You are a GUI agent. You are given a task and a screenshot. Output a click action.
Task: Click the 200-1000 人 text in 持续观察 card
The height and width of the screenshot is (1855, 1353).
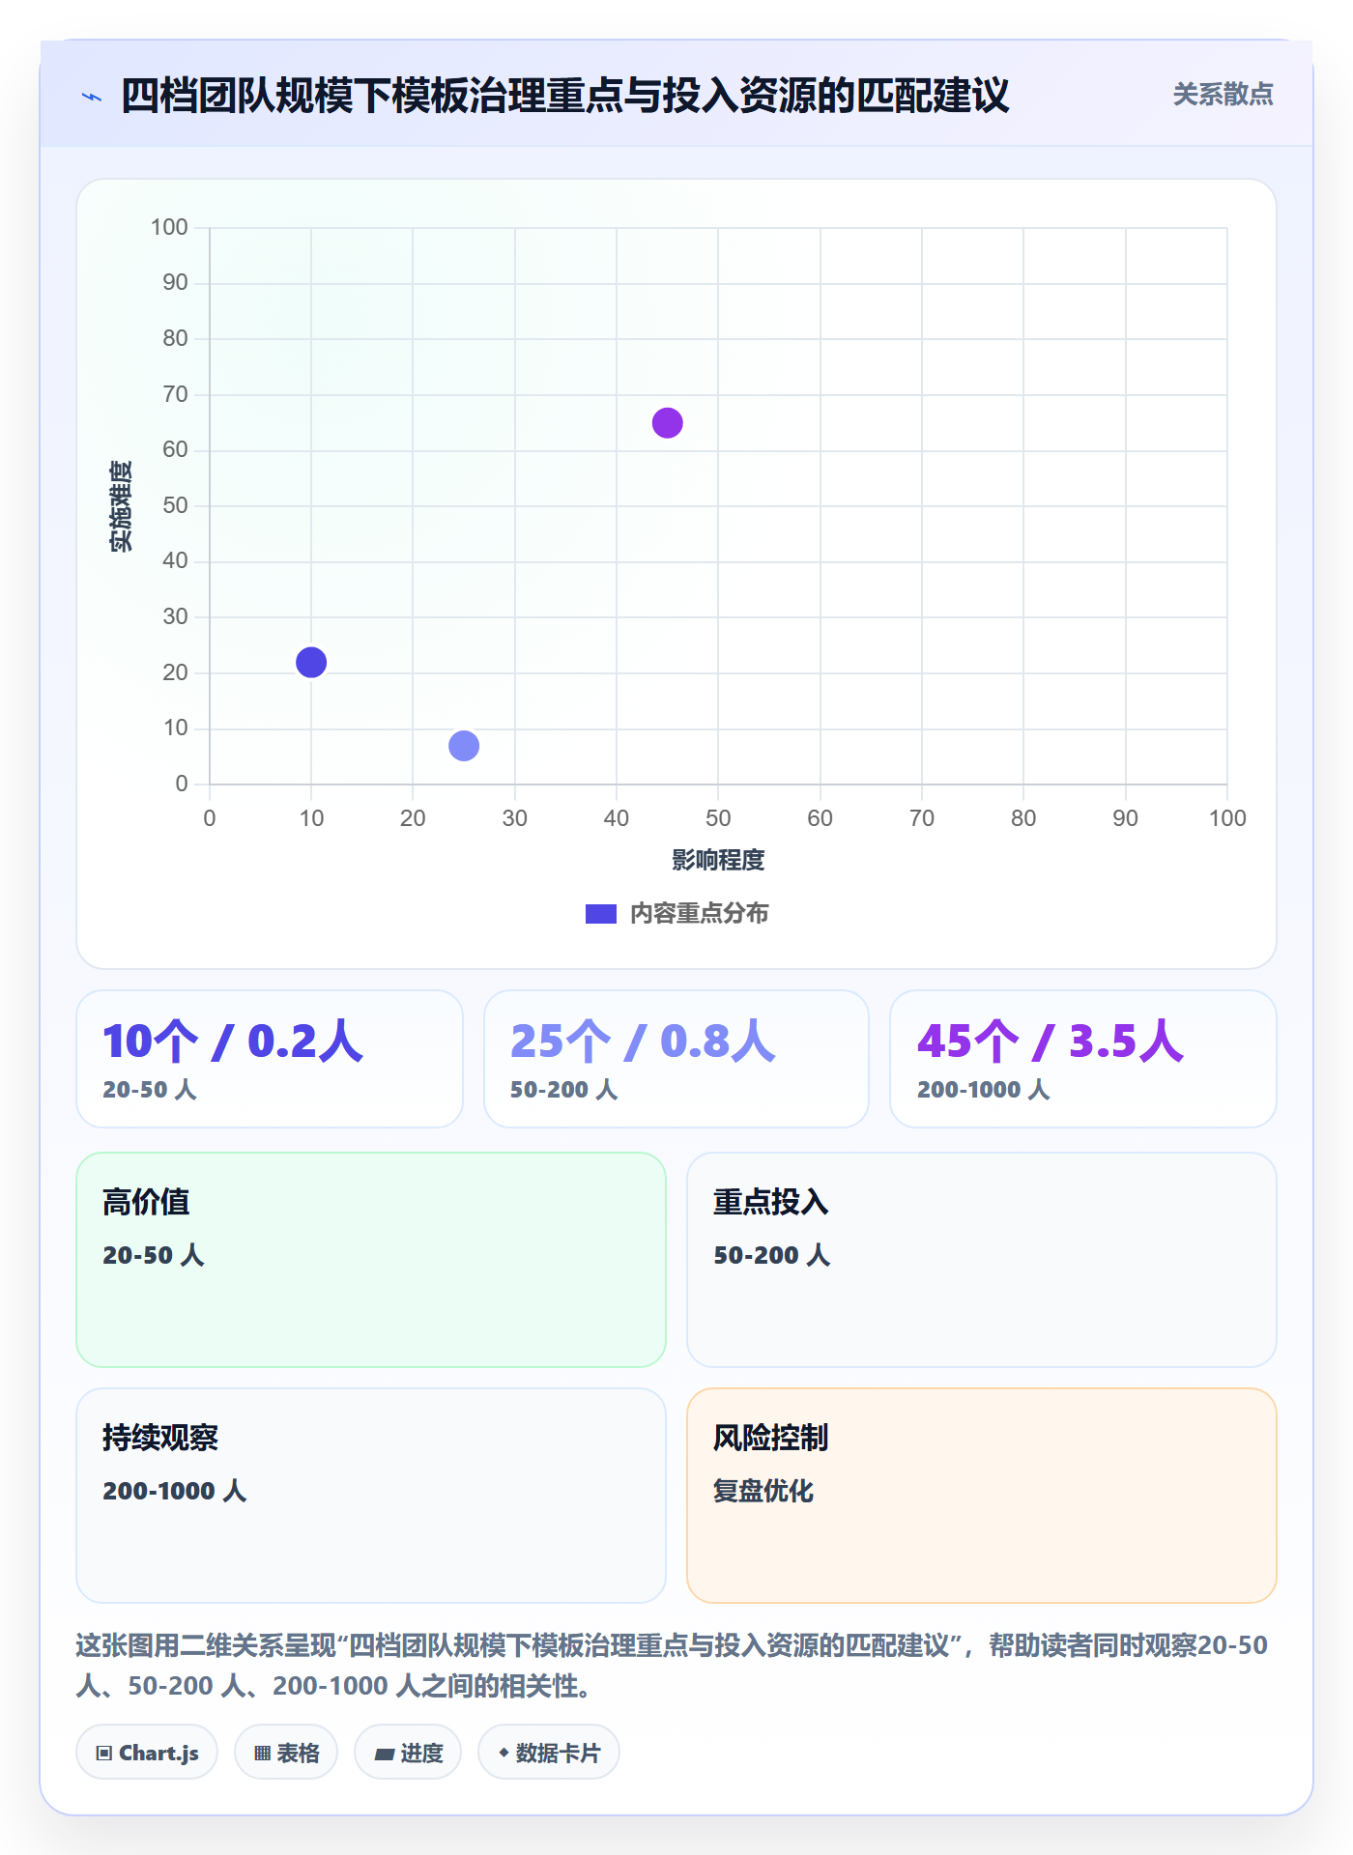pos(175,1491)
